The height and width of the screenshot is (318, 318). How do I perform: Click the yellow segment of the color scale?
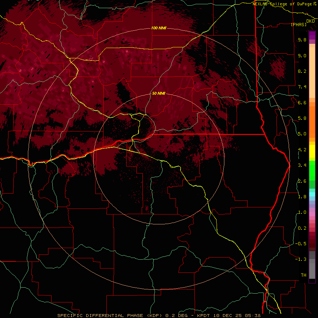click(x=312, y=151)
